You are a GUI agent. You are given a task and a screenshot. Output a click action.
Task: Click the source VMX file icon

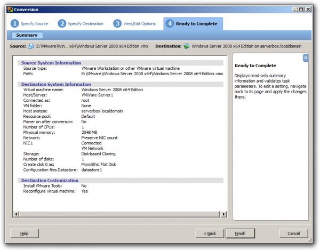click(x=31, y=46)
